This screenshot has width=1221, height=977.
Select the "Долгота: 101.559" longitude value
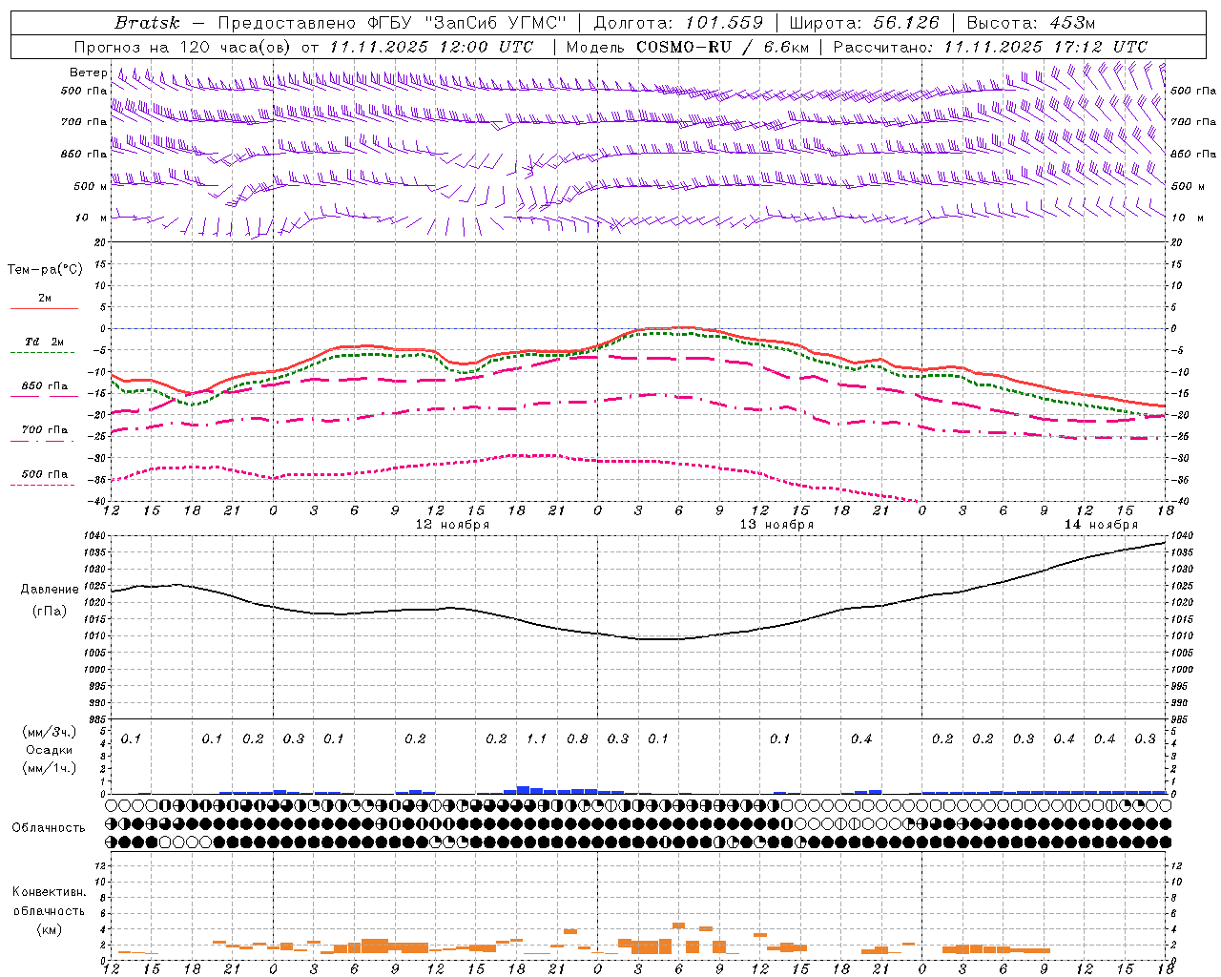pos(678,22)
